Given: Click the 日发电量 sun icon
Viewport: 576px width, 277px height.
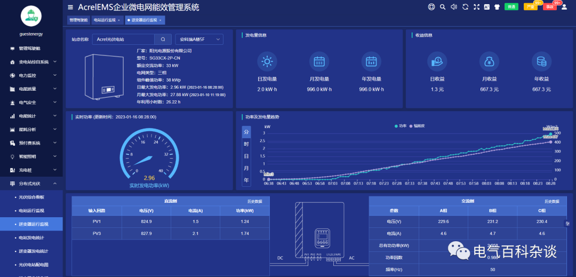Looking at the screenshot, I should (x=267, y=61).
